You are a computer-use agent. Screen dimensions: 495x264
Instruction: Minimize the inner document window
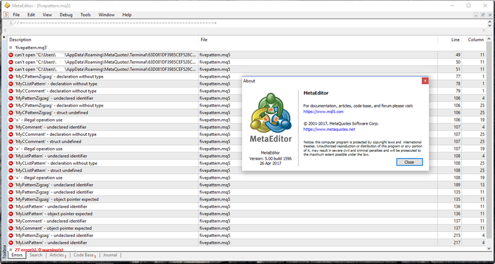476,15
